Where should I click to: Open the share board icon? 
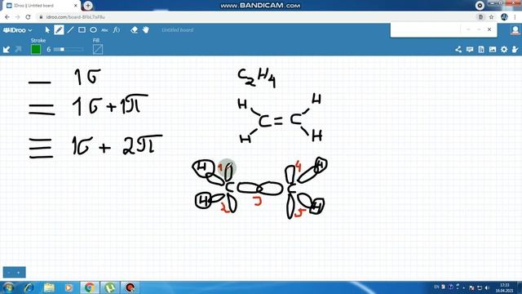pos(458,49)
